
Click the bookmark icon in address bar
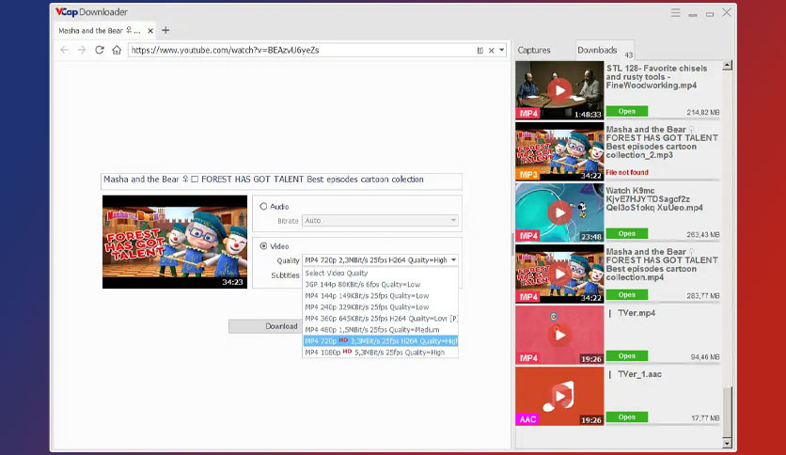pos(480,50)
